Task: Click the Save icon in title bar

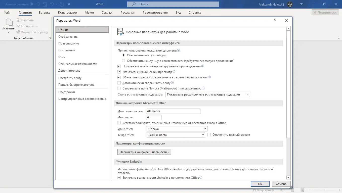Action: coord(45,4)
